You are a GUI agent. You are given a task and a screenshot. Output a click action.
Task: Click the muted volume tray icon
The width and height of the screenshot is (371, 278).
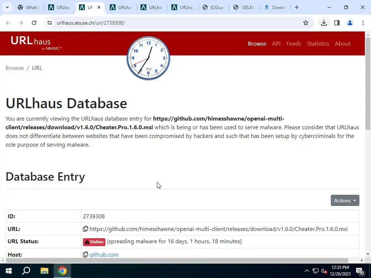pos(324,271)
